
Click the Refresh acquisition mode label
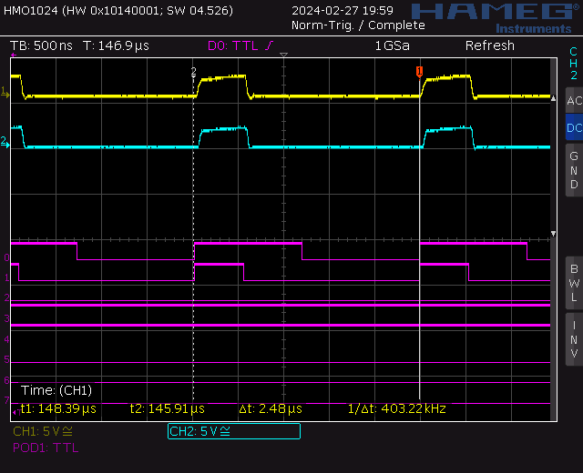point(489,45)
